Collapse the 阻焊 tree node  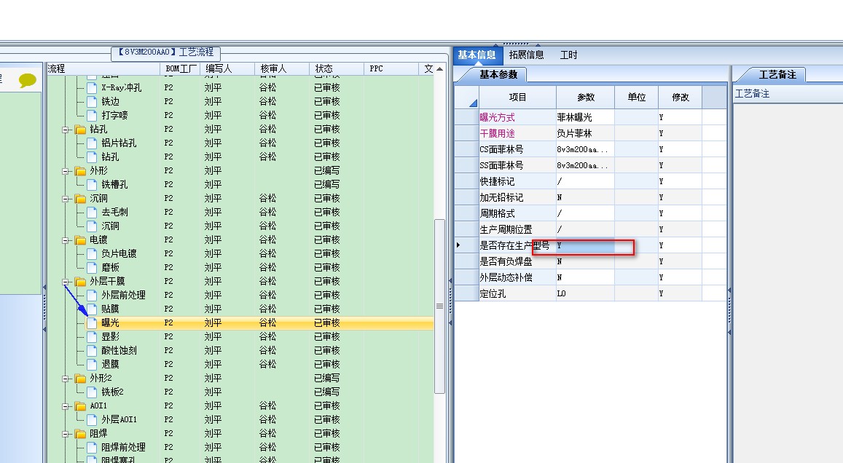click(65, 433)
